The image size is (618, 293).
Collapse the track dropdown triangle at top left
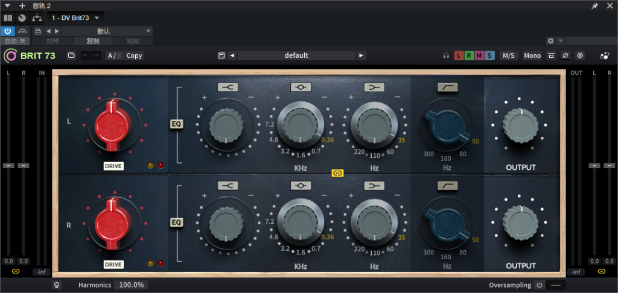7,5
